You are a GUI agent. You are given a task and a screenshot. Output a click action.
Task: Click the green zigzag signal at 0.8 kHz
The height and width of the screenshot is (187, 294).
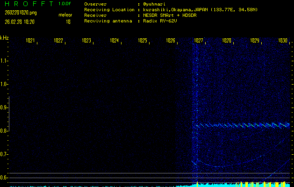click(x=242, y=125)
